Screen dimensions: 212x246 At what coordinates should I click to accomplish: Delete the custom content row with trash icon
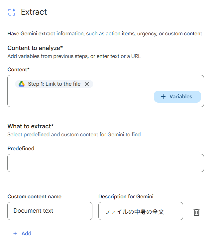(x=196, y=212)
